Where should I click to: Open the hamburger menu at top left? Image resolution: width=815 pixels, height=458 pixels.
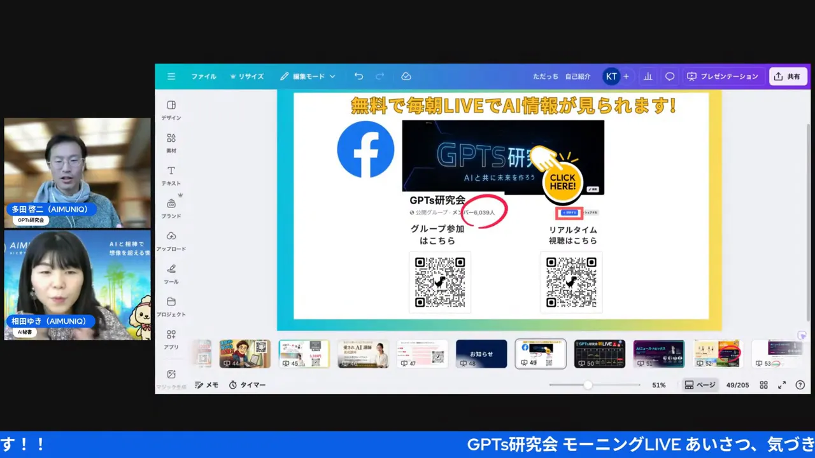[x=171, y=76]
